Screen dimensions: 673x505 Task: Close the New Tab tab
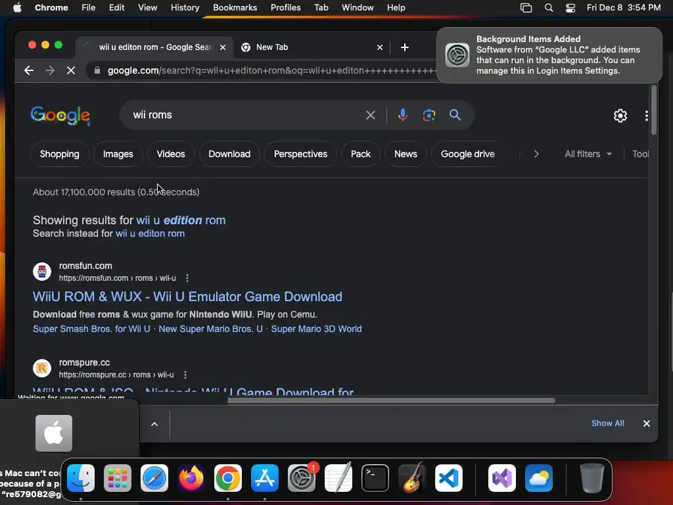pyautogui.click(x=380, y=47)
